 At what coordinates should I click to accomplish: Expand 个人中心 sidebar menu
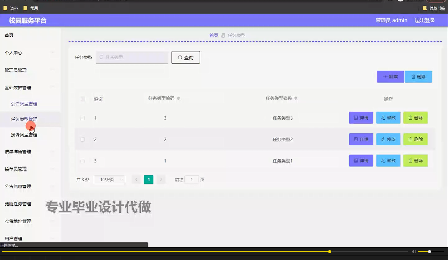tap(14, 53)
